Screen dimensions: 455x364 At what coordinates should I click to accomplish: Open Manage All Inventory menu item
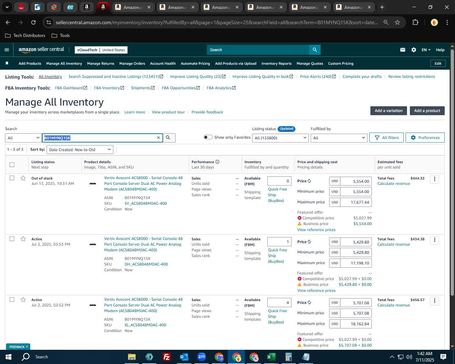pyautogui.click(x=64, y=64)
